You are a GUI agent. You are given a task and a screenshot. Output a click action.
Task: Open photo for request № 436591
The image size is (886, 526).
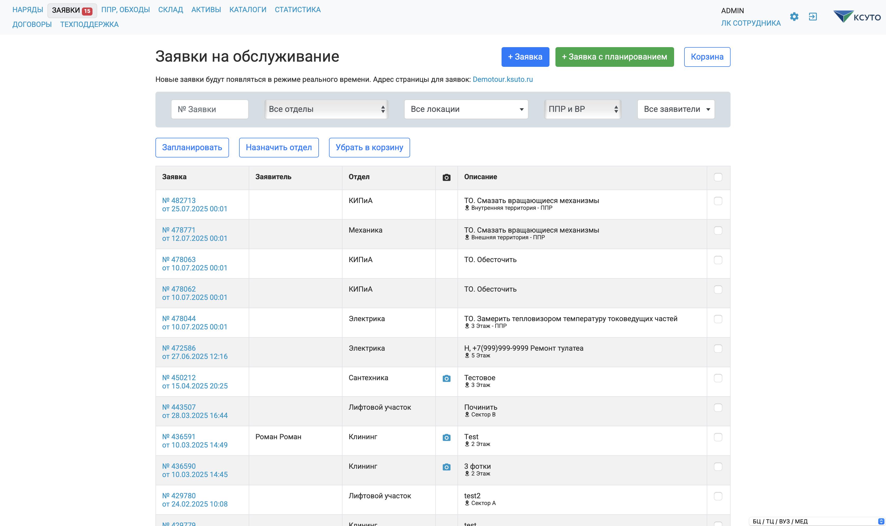(446, 437)
